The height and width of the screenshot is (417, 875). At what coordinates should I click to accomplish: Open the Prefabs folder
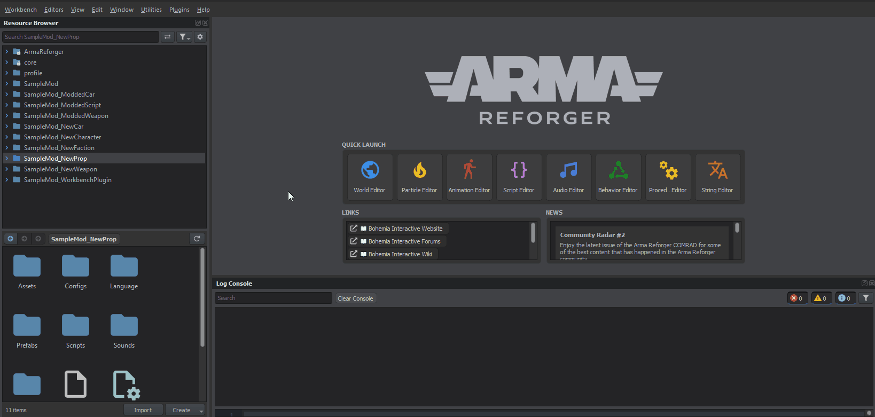27,332
